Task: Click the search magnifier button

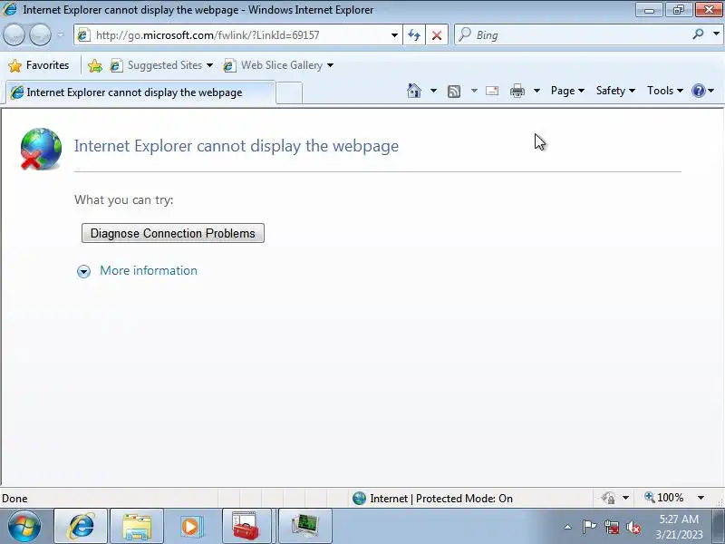Action: point(698,34)
